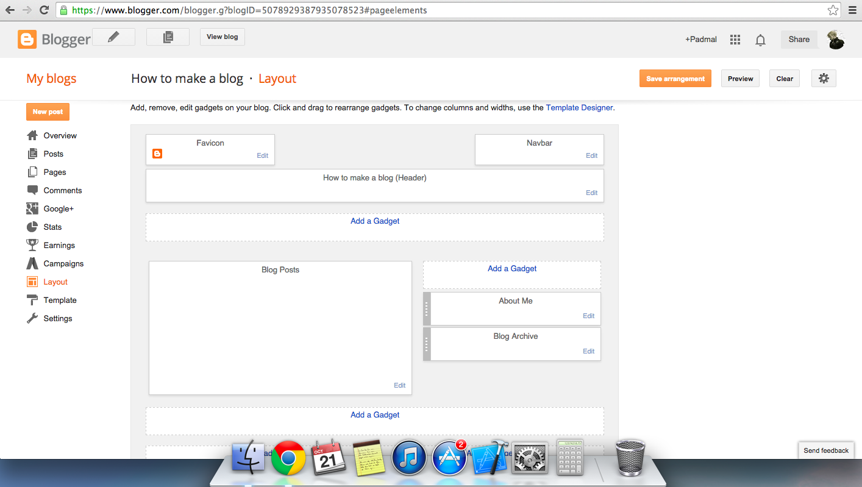Bookmark this page with the star icon
Screen dimensions: 862x487
pos(833,10)
